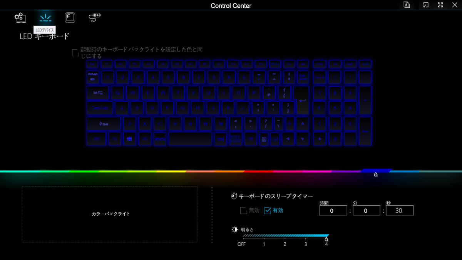Enable same backlight color at startup checkbox
Screen dimensions: 462x260
(x=75, y=53)
